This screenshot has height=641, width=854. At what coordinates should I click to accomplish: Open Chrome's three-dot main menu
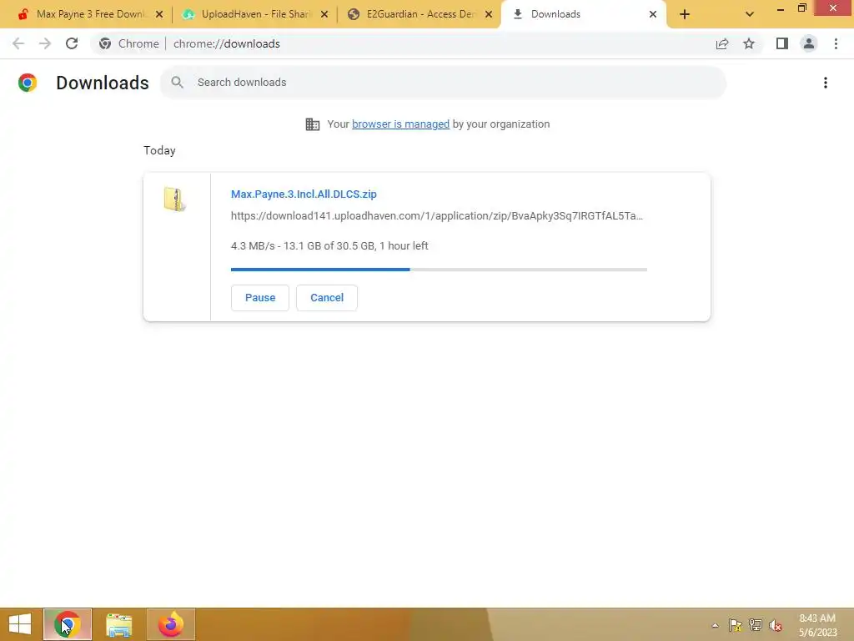(x=836, y=43)
